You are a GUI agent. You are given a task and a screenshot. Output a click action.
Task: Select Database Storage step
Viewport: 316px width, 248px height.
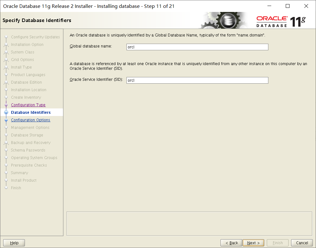point(27,135)
